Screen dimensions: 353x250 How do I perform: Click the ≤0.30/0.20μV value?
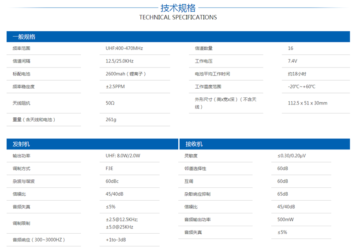click(292, 156)
